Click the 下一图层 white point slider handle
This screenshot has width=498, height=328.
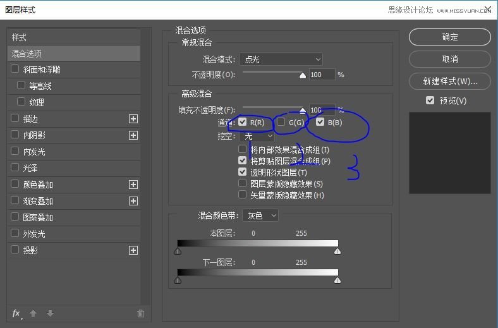tap(337, 281)
